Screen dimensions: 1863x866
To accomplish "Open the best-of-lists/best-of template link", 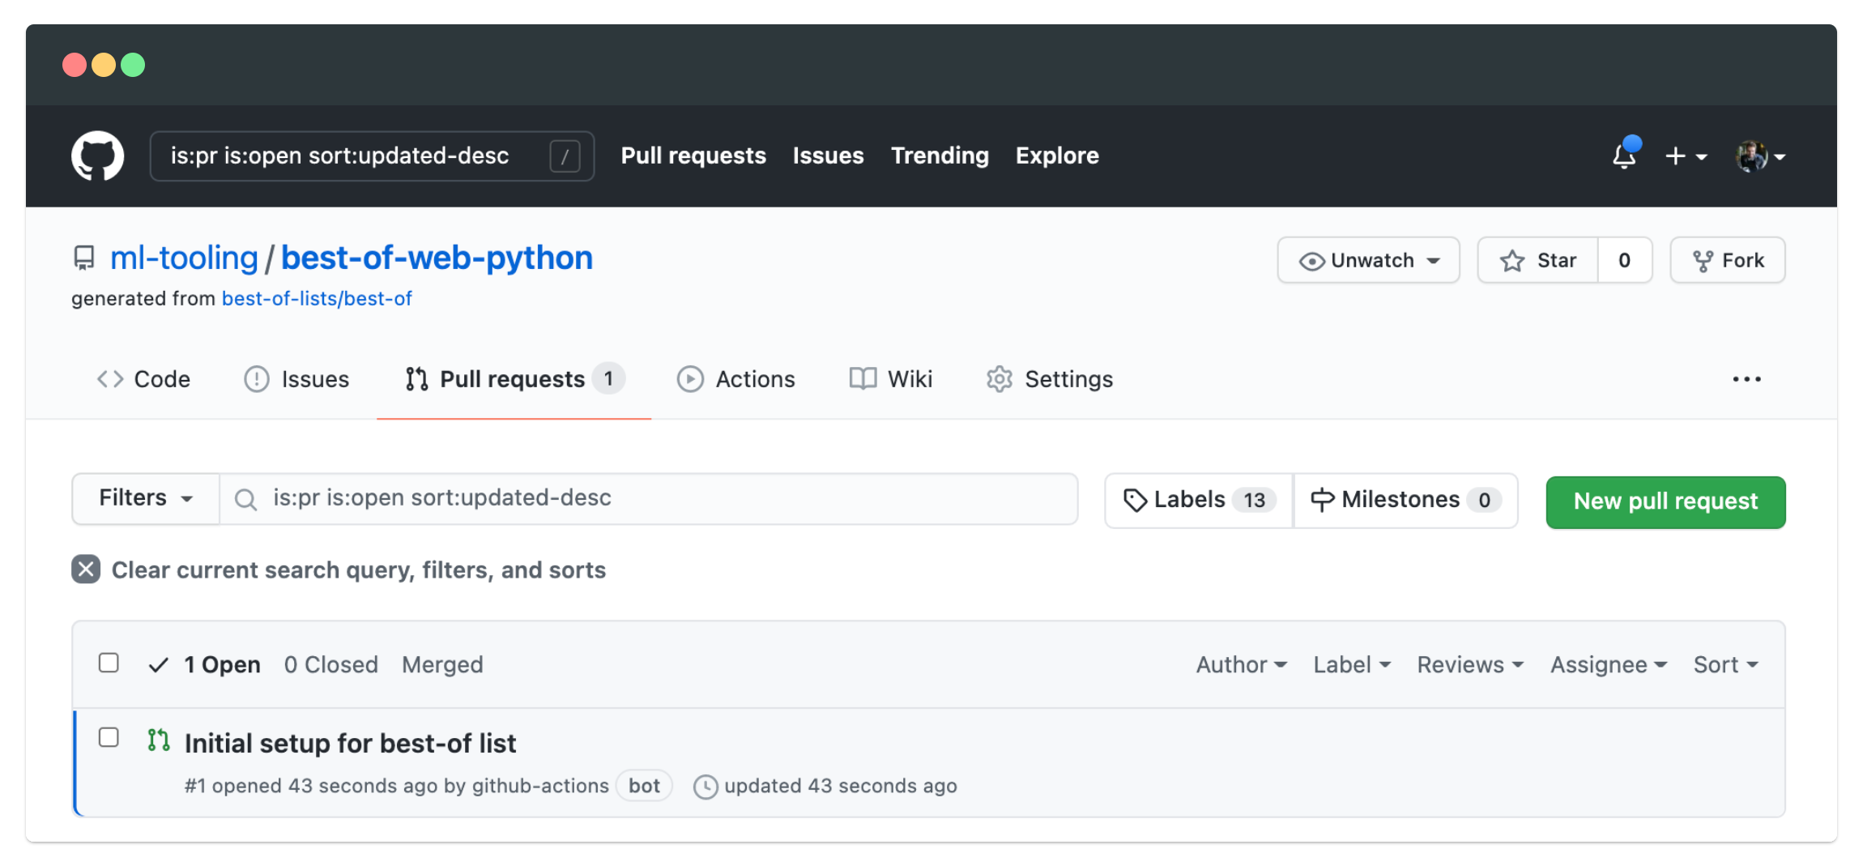I will (317, 299).
